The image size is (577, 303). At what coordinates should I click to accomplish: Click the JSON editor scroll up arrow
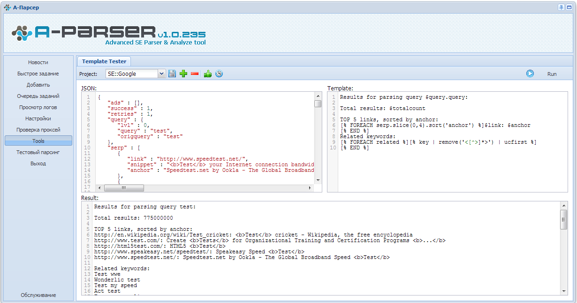pyautogui.click(x=318, y=95)
